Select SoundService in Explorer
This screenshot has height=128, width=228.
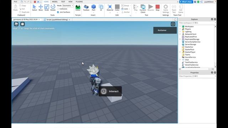(190, 57)
